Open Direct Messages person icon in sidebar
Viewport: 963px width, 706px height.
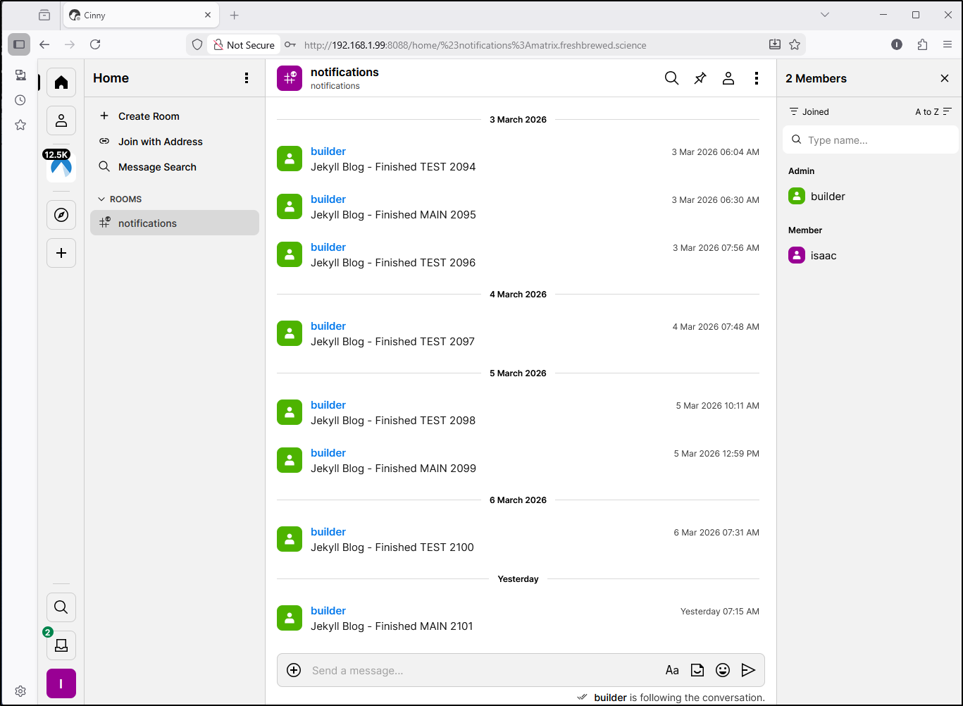pyautogui.click(x=61, y=120)
